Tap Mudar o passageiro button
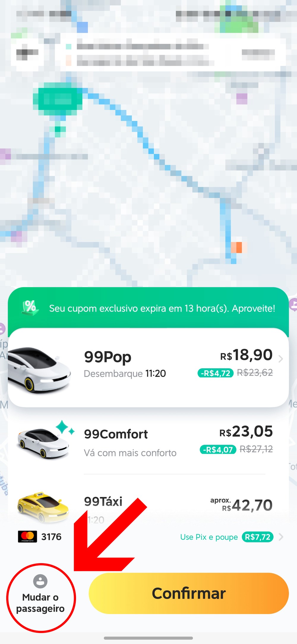This screenshot has height=644, width=297. (x=41, y=597)
